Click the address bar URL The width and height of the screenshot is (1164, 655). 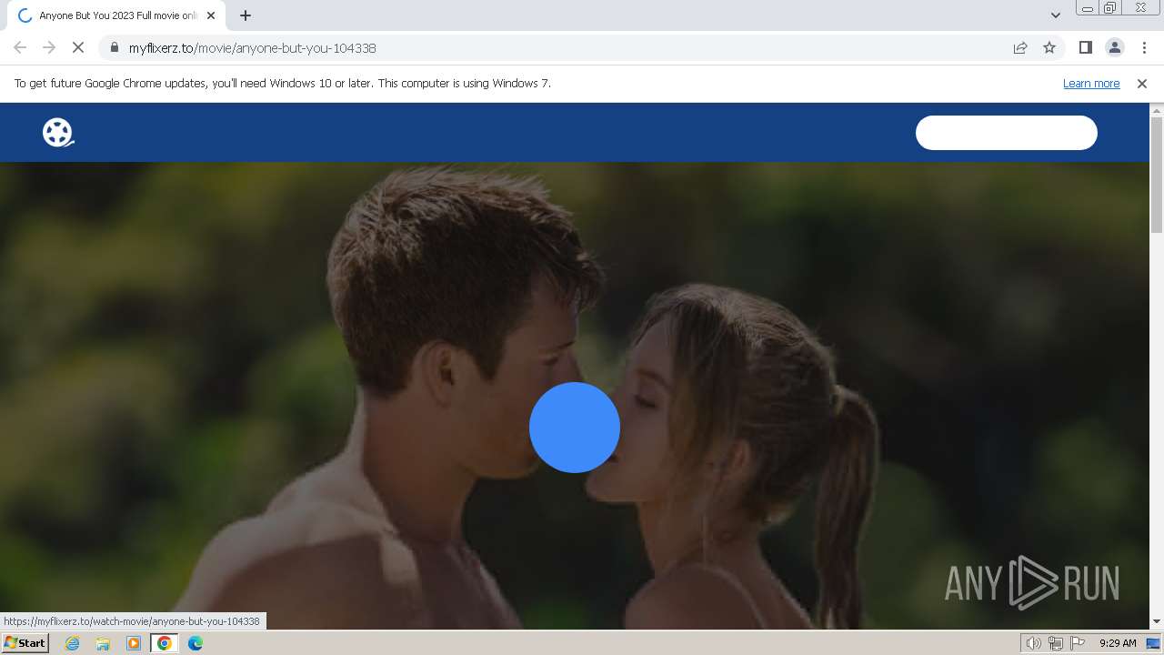tap(252, 48)
